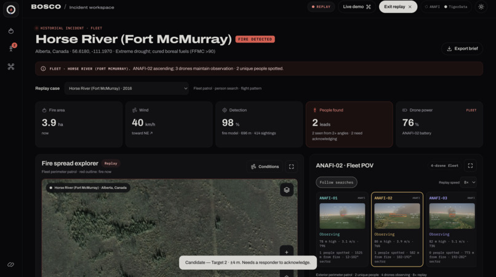
Task: Open the drone fleet sidebar icon
Action: pyautogui.click(x=11, y=66)
